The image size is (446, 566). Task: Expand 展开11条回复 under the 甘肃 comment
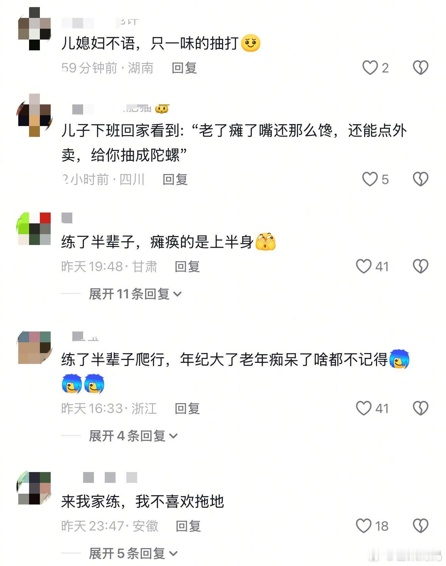[135, 294]
